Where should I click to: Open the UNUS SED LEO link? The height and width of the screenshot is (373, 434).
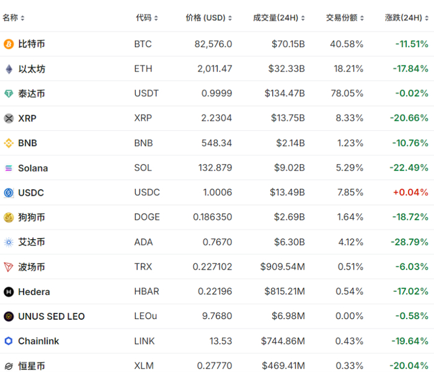coord(51,317)
